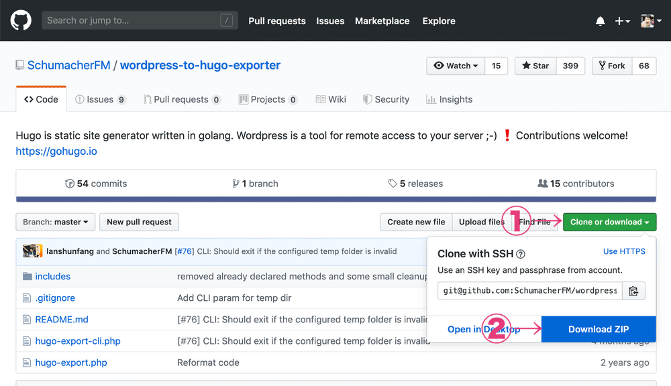Image resolution: width=671 pixels, height=386 pixels.
Task: Download the repository as a ZIP
Action: click(x=598, y=329)
